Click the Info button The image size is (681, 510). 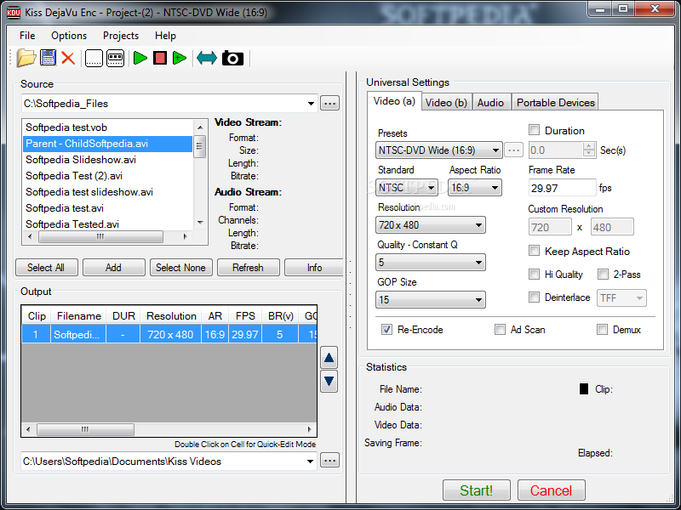[314, 268]
